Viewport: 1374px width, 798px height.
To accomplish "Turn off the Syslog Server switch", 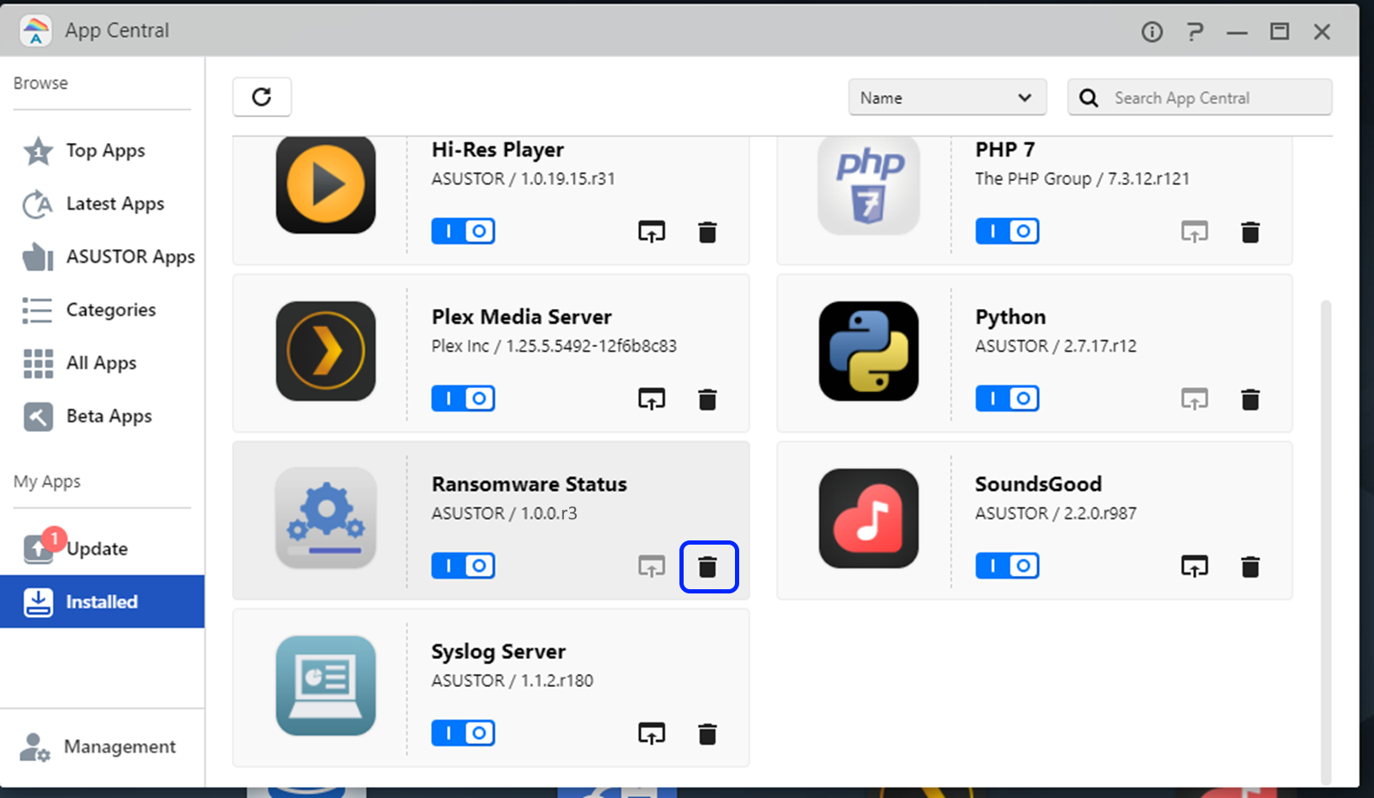I will (x=463, y=733).
